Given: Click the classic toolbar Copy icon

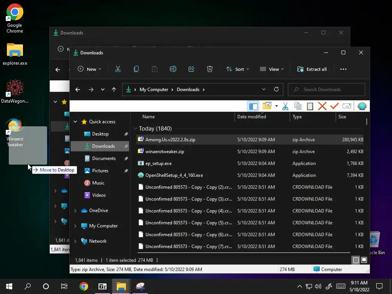Looking at the screenshot, I should [297, 106].
